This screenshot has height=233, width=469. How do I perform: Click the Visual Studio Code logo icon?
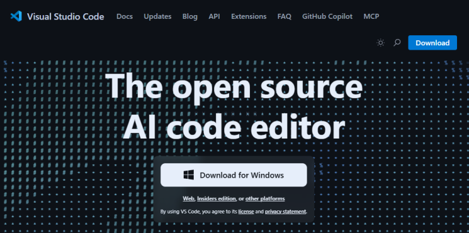point(16,16)
